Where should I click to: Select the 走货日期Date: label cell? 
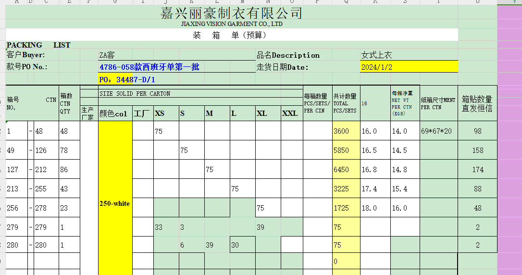tap(282, 67)
